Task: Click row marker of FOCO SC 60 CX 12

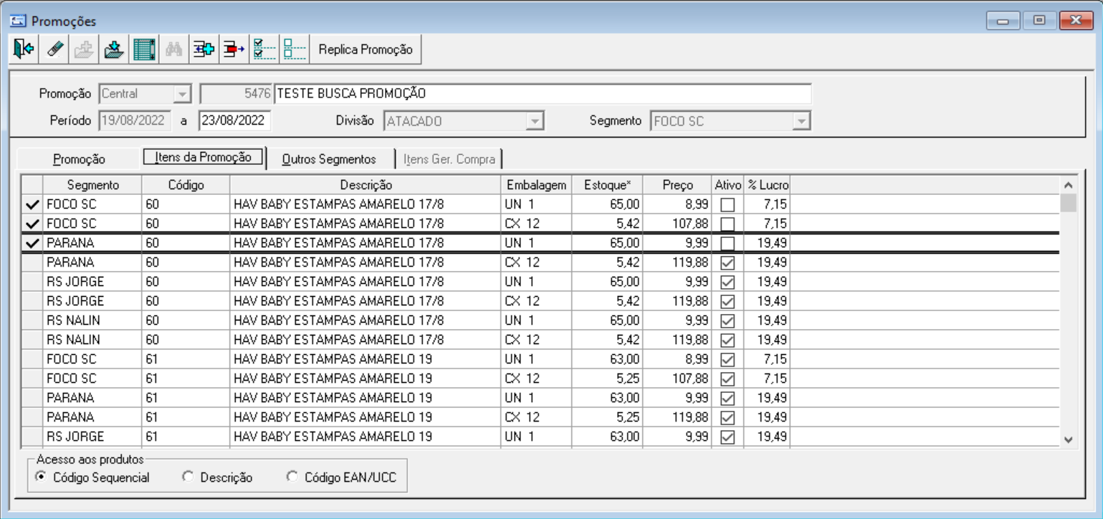Action: pyautogui.click(x=32, y=224)
